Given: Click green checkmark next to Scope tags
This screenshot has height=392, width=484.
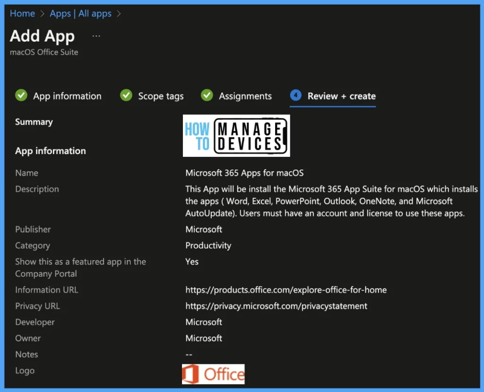Looking at the screenshot, I should 126,95.
